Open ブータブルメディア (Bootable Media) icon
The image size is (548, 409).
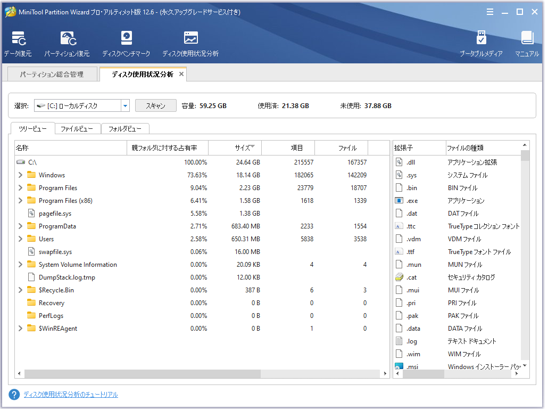point(481,38)
